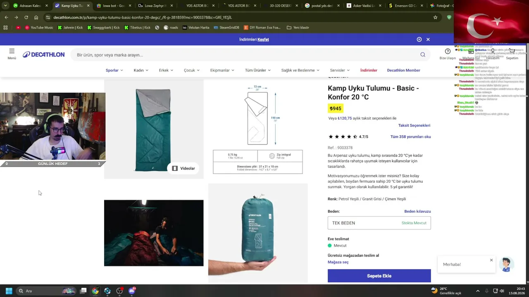Click the Keşfet link in banner

pyautogui.click(x=263, y=40)
